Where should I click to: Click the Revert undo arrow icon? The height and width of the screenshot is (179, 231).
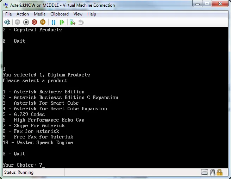[x=81, y=22]
